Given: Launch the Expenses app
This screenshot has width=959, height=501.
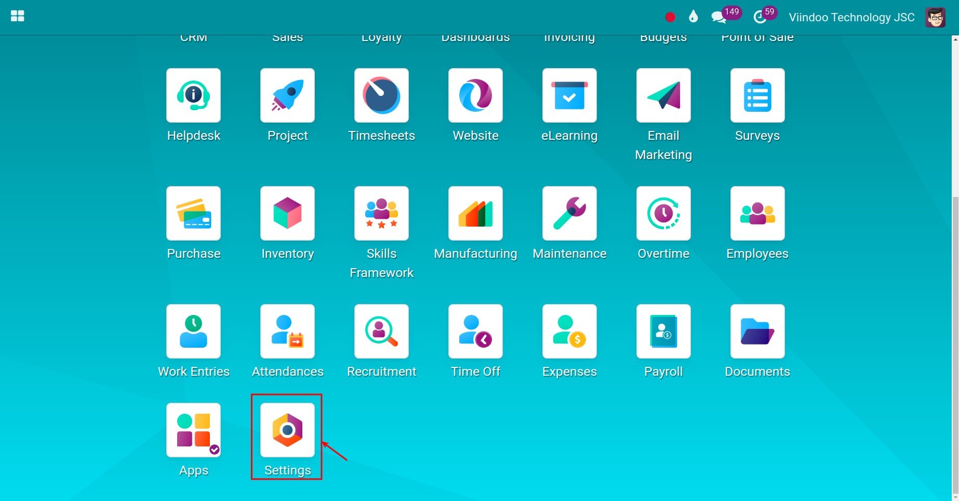Looking at the screenshot, I should tap(569, 332).
